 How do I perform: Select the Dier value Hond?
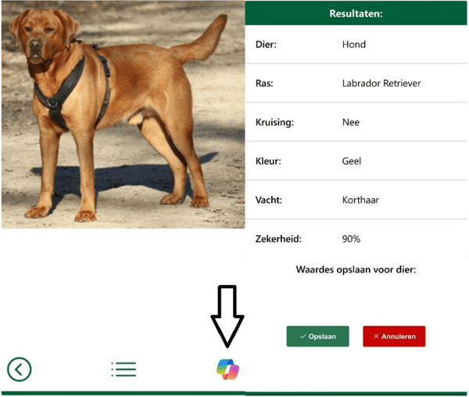(354, 45)
